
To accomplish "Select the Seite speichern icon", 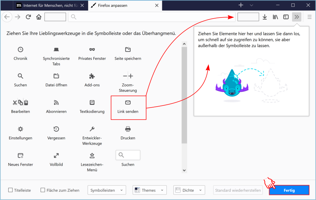I will click(128, 49).
